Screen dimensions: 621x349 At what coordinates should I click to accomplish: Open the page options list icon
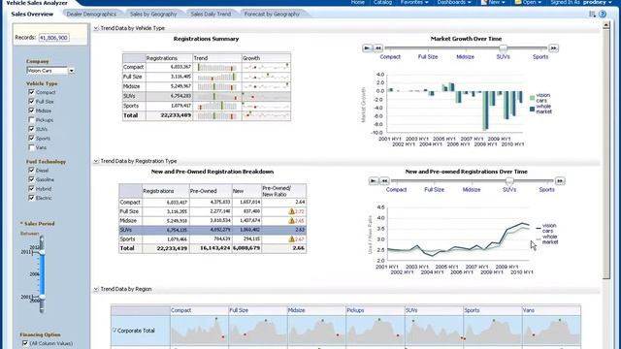coord(593,14)
